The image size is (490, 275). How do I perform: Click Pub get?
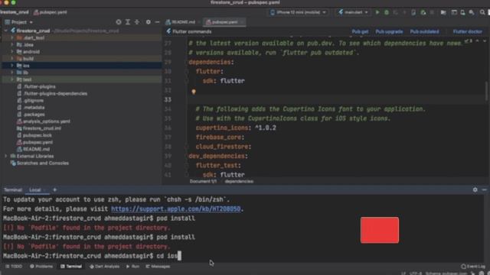[360, 31]
